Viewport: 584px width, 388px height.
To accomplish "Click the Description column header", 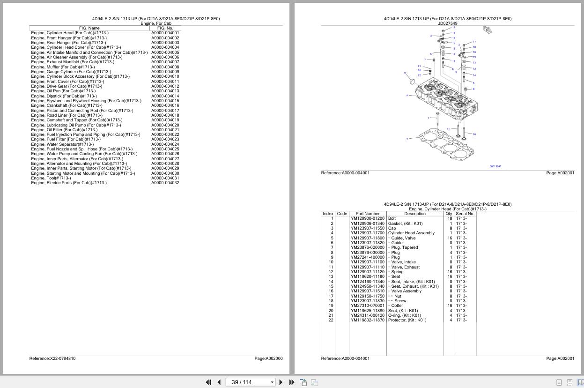I will tap(415, 214).
